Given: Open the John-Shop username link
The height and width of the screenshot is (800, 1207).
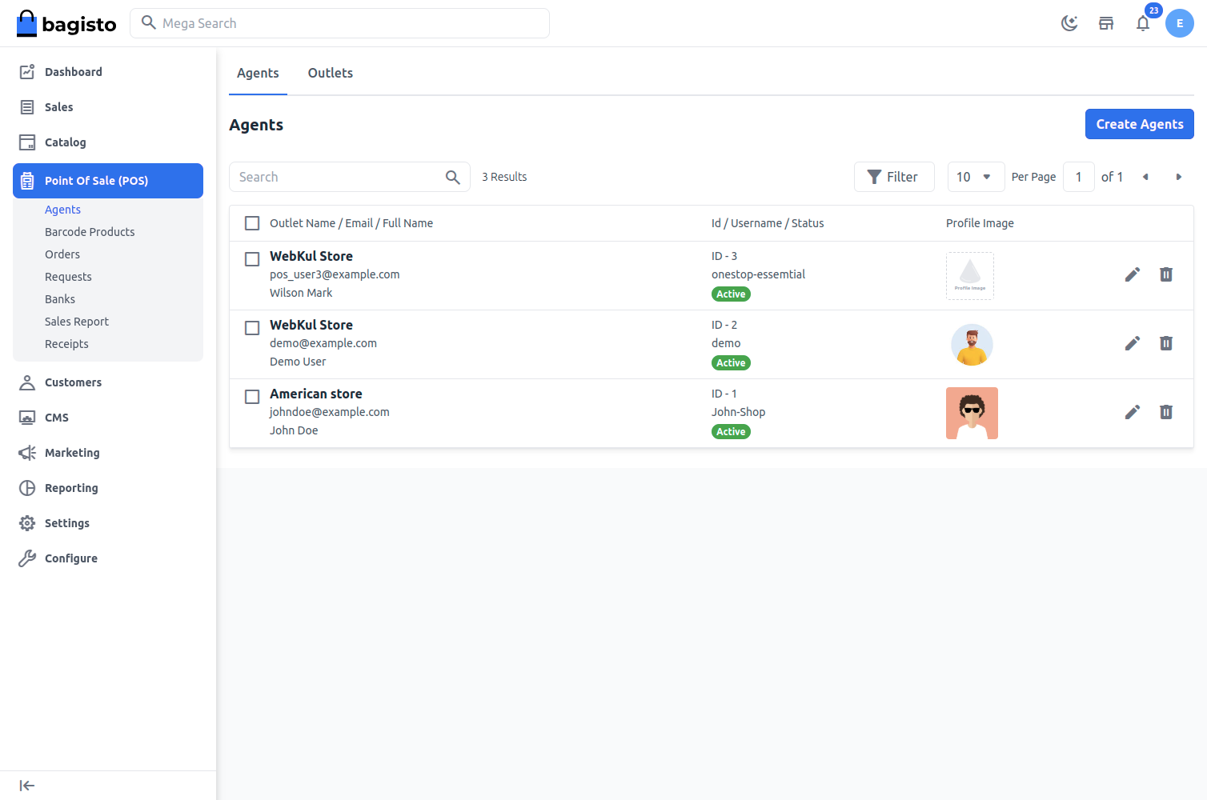Looking at the screenshot, I should click(738, 411).
